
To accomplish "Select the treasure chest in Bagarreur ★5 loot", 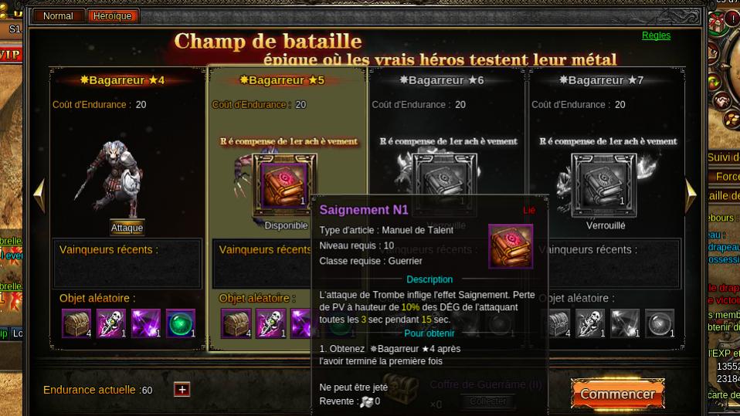I will (x=236, y=323).
